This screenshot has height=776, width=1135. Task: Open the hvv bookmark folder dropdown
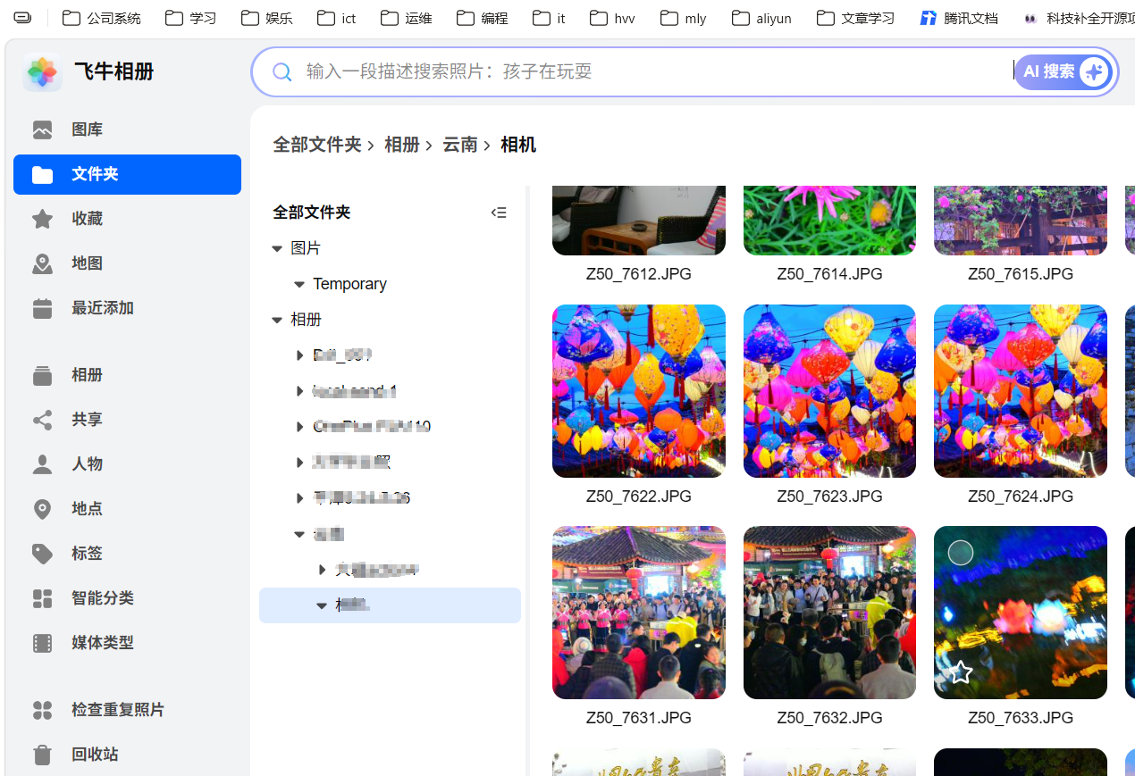pyautogui.click(x=612, y=18)
